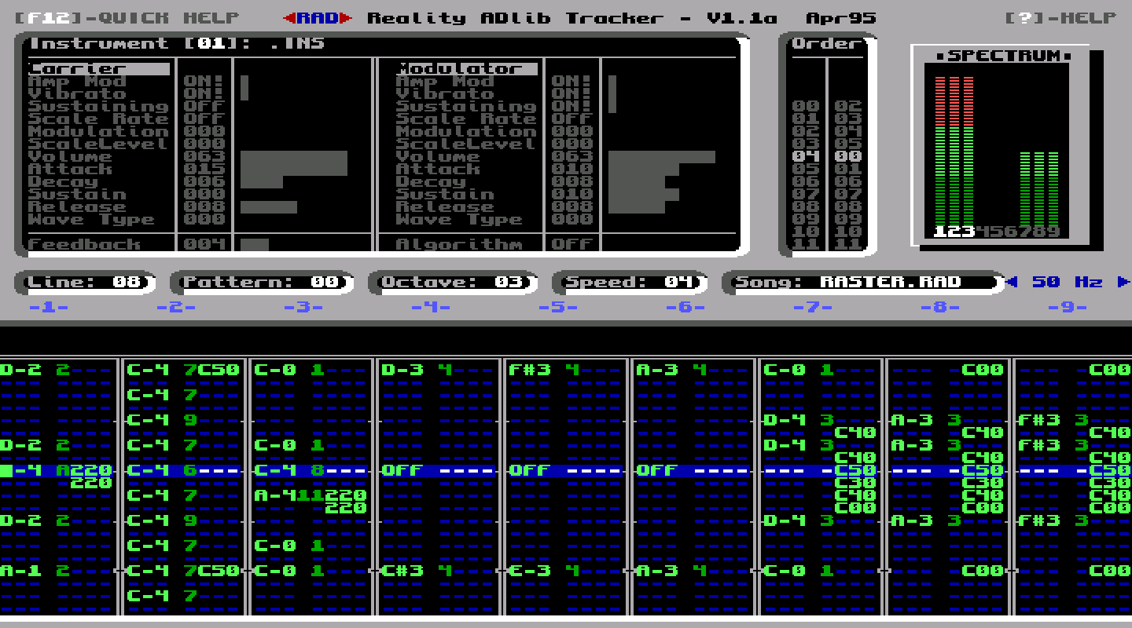Viewport: 1132px width, 628px height.
Task: Toggle Carrier Sustaining OFF value
Action: 204,106
